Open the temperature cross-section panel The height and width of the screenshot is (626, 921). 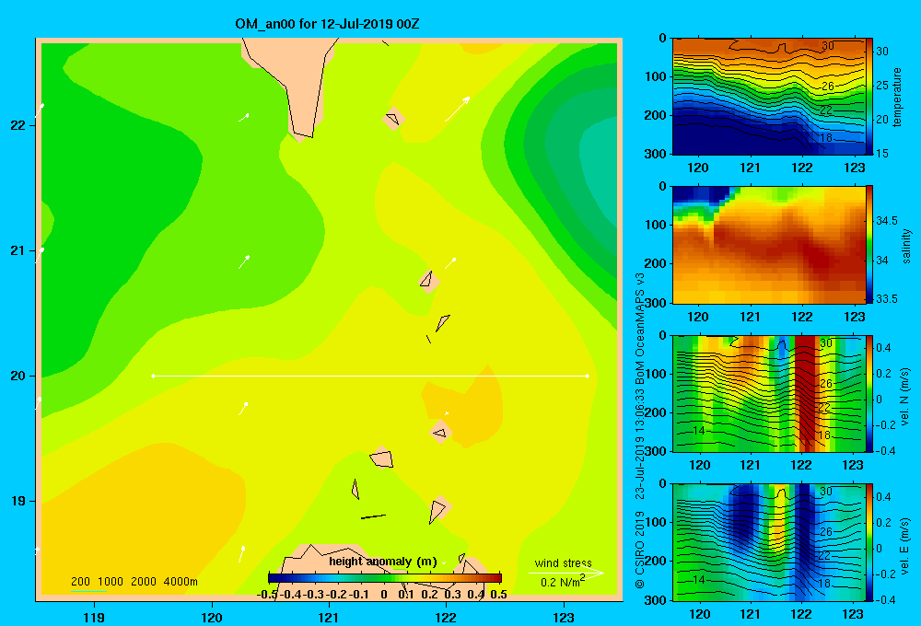(x=768, y=97)
